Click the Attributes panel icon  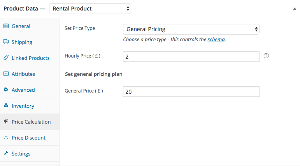[6, 74]
